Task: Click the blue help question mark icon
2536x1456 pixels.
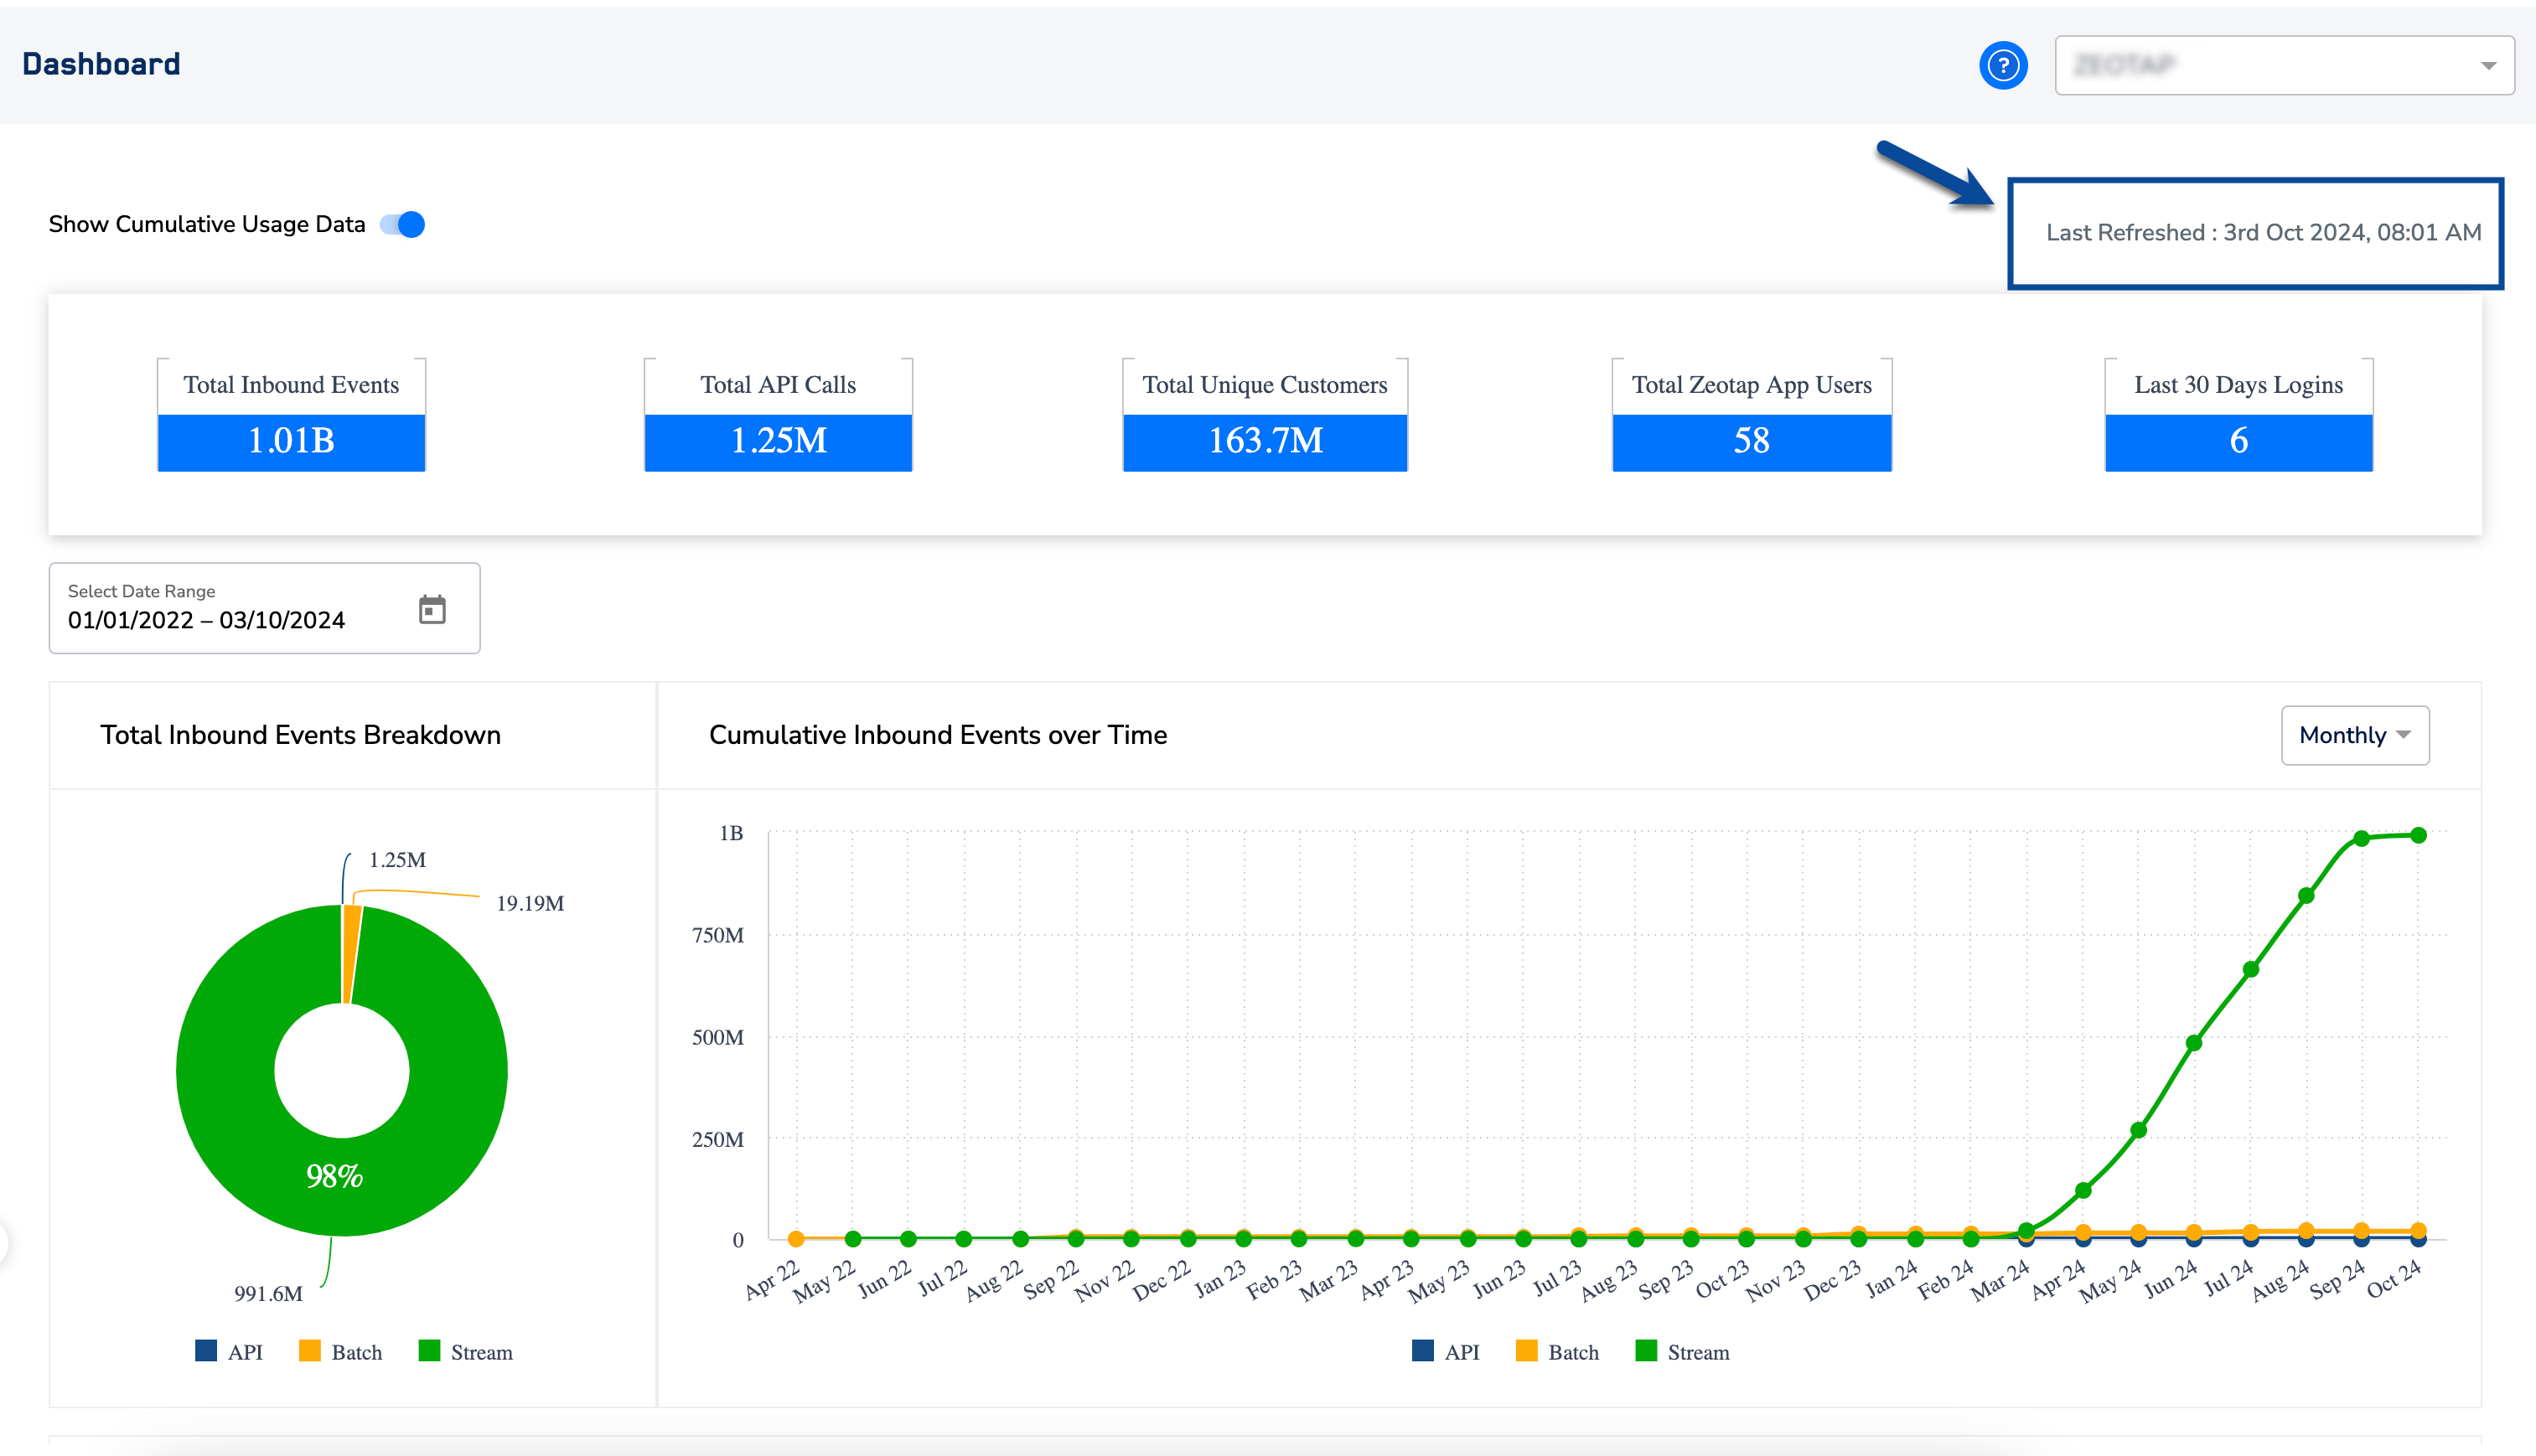Action: coord(2003,66)
